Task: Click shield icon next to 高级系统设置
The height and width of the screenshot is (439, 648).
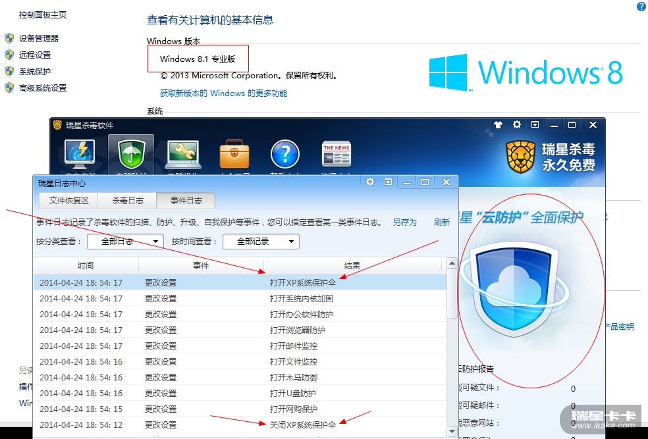Action: point(9,88)
